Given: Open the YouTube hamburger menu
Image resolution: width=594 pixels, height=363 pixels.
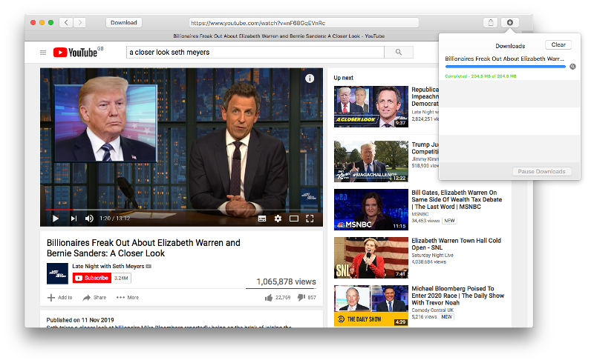Looking at the screenshot, I should coord(43,53).
